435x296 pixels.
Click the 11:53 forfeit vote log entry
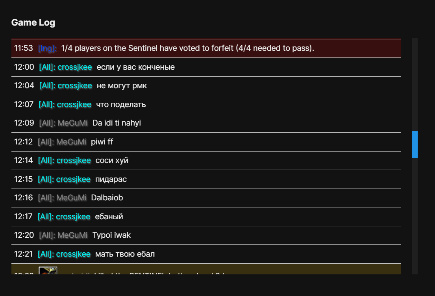(187, 48)
